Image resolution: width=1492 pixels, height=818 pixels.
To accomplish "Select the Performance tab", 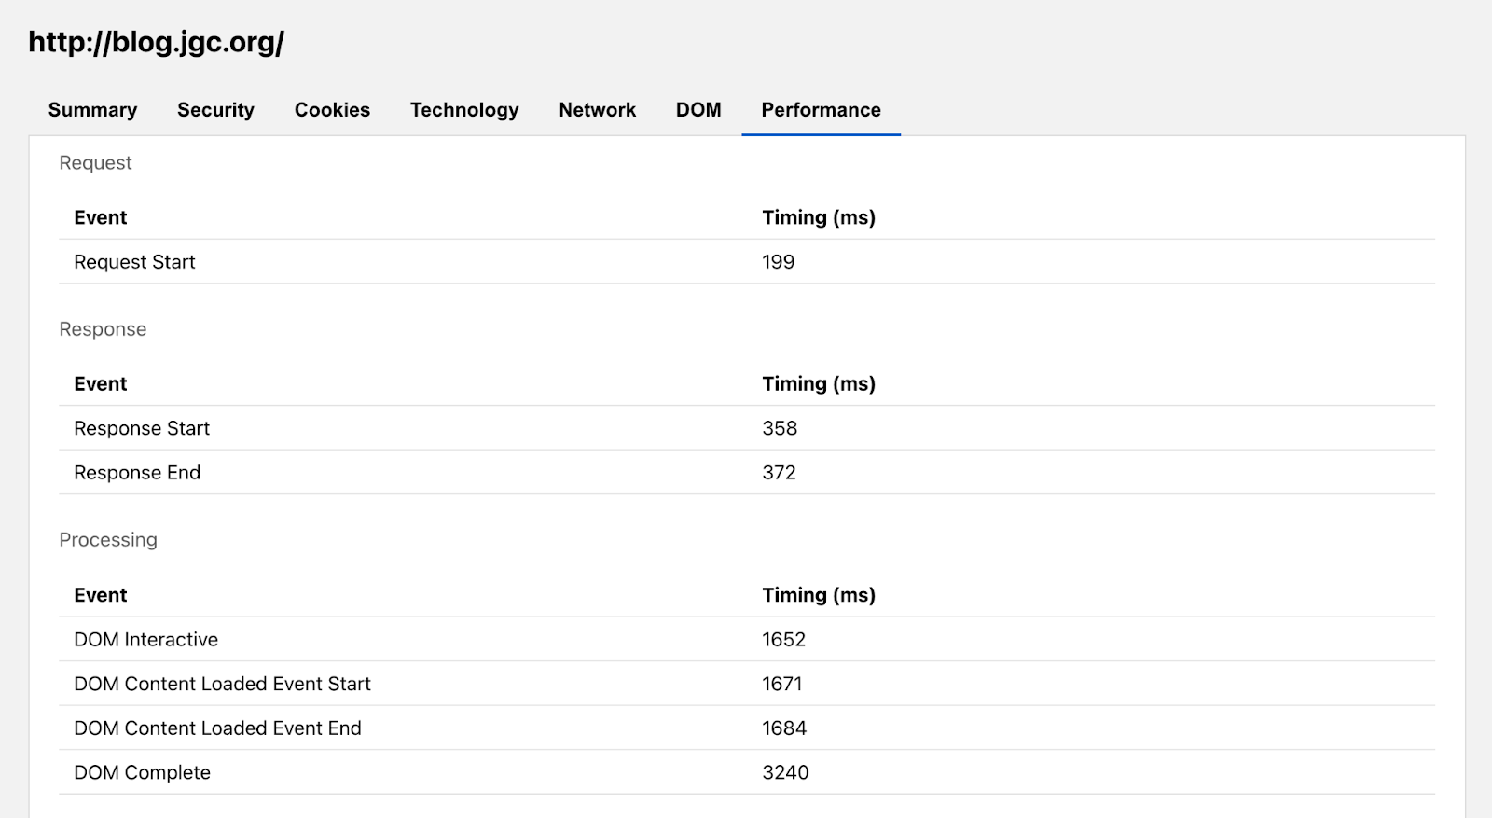I will (x=821, y=110).
